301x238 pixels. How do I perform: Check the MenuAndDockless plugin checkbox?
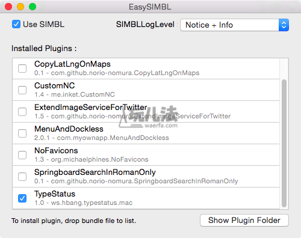tap(22, 133)
